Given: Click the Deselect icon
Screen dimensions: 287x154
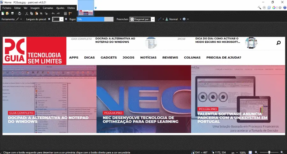Looking at the screenshot, I should pyautogui.click(x=46, y=13).
